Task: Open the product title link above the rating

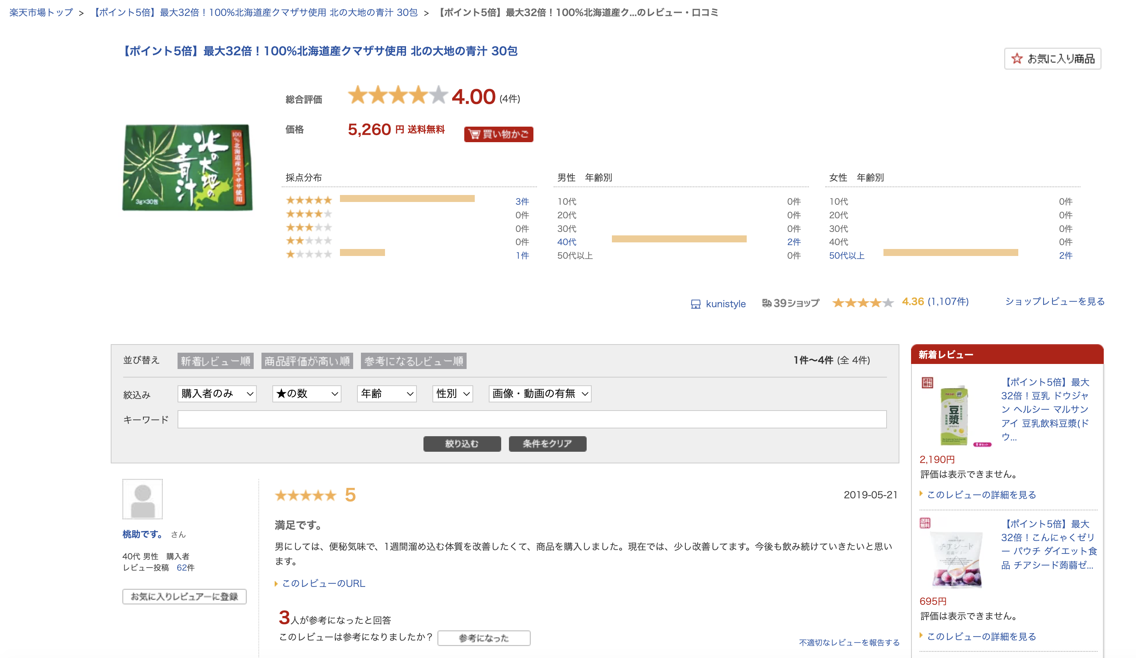Action: click(320, 51)
